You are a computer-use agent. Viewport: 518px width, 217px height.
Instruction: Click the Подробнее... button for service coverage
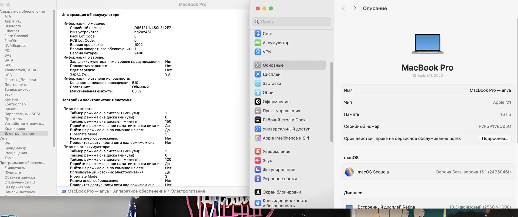(x=495, y=138)
